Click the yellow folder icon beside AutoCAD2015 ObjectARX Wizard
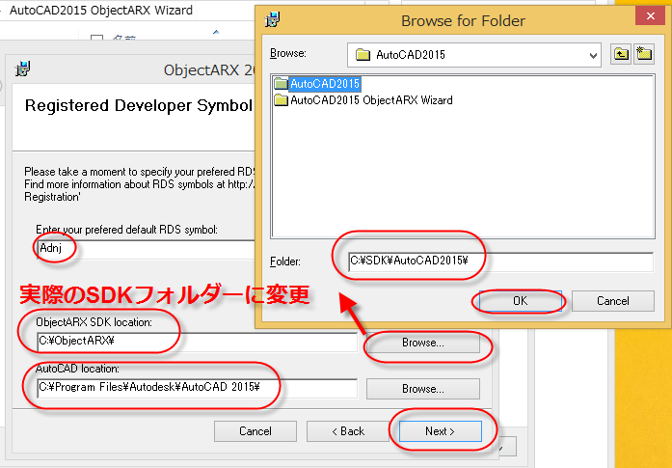 (282, 100)
